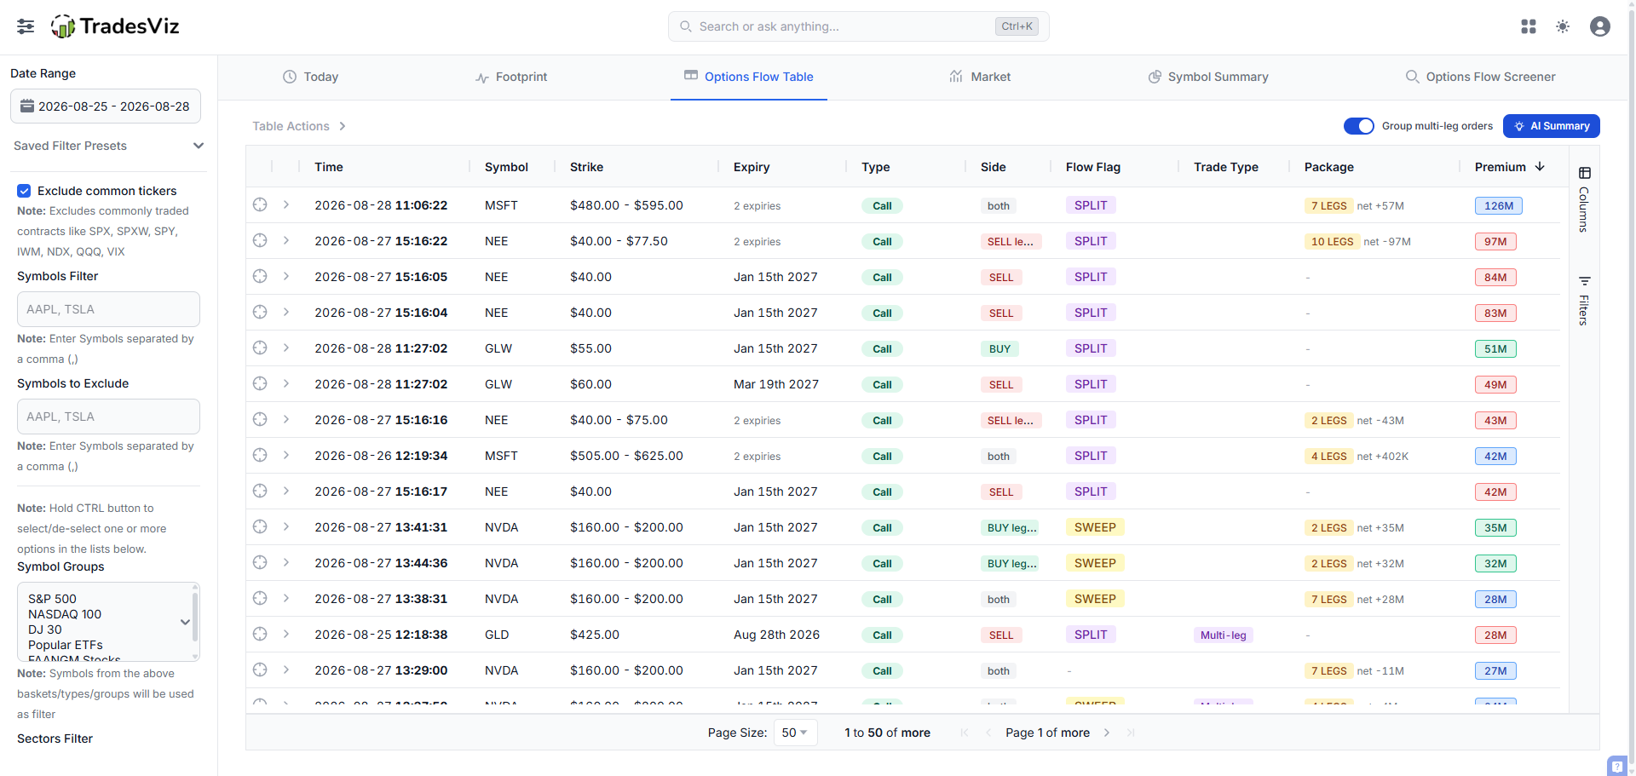
Task: Sort by the Time column header
Action: [x=329, y=167]
